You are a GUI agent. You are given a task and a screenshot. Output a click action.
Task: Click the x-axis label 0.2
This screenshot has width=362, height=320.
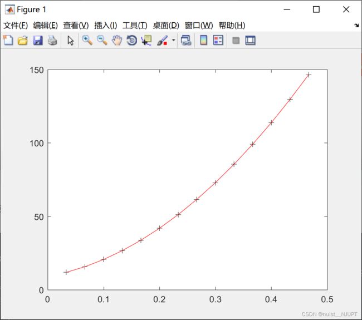159,299
